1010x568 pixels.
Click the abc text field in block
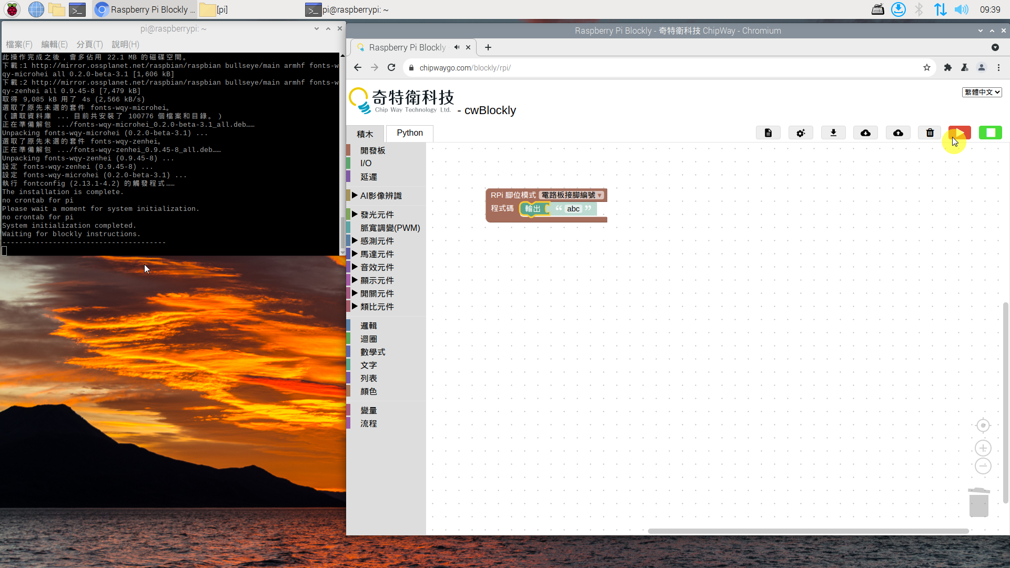click(573, 209)
